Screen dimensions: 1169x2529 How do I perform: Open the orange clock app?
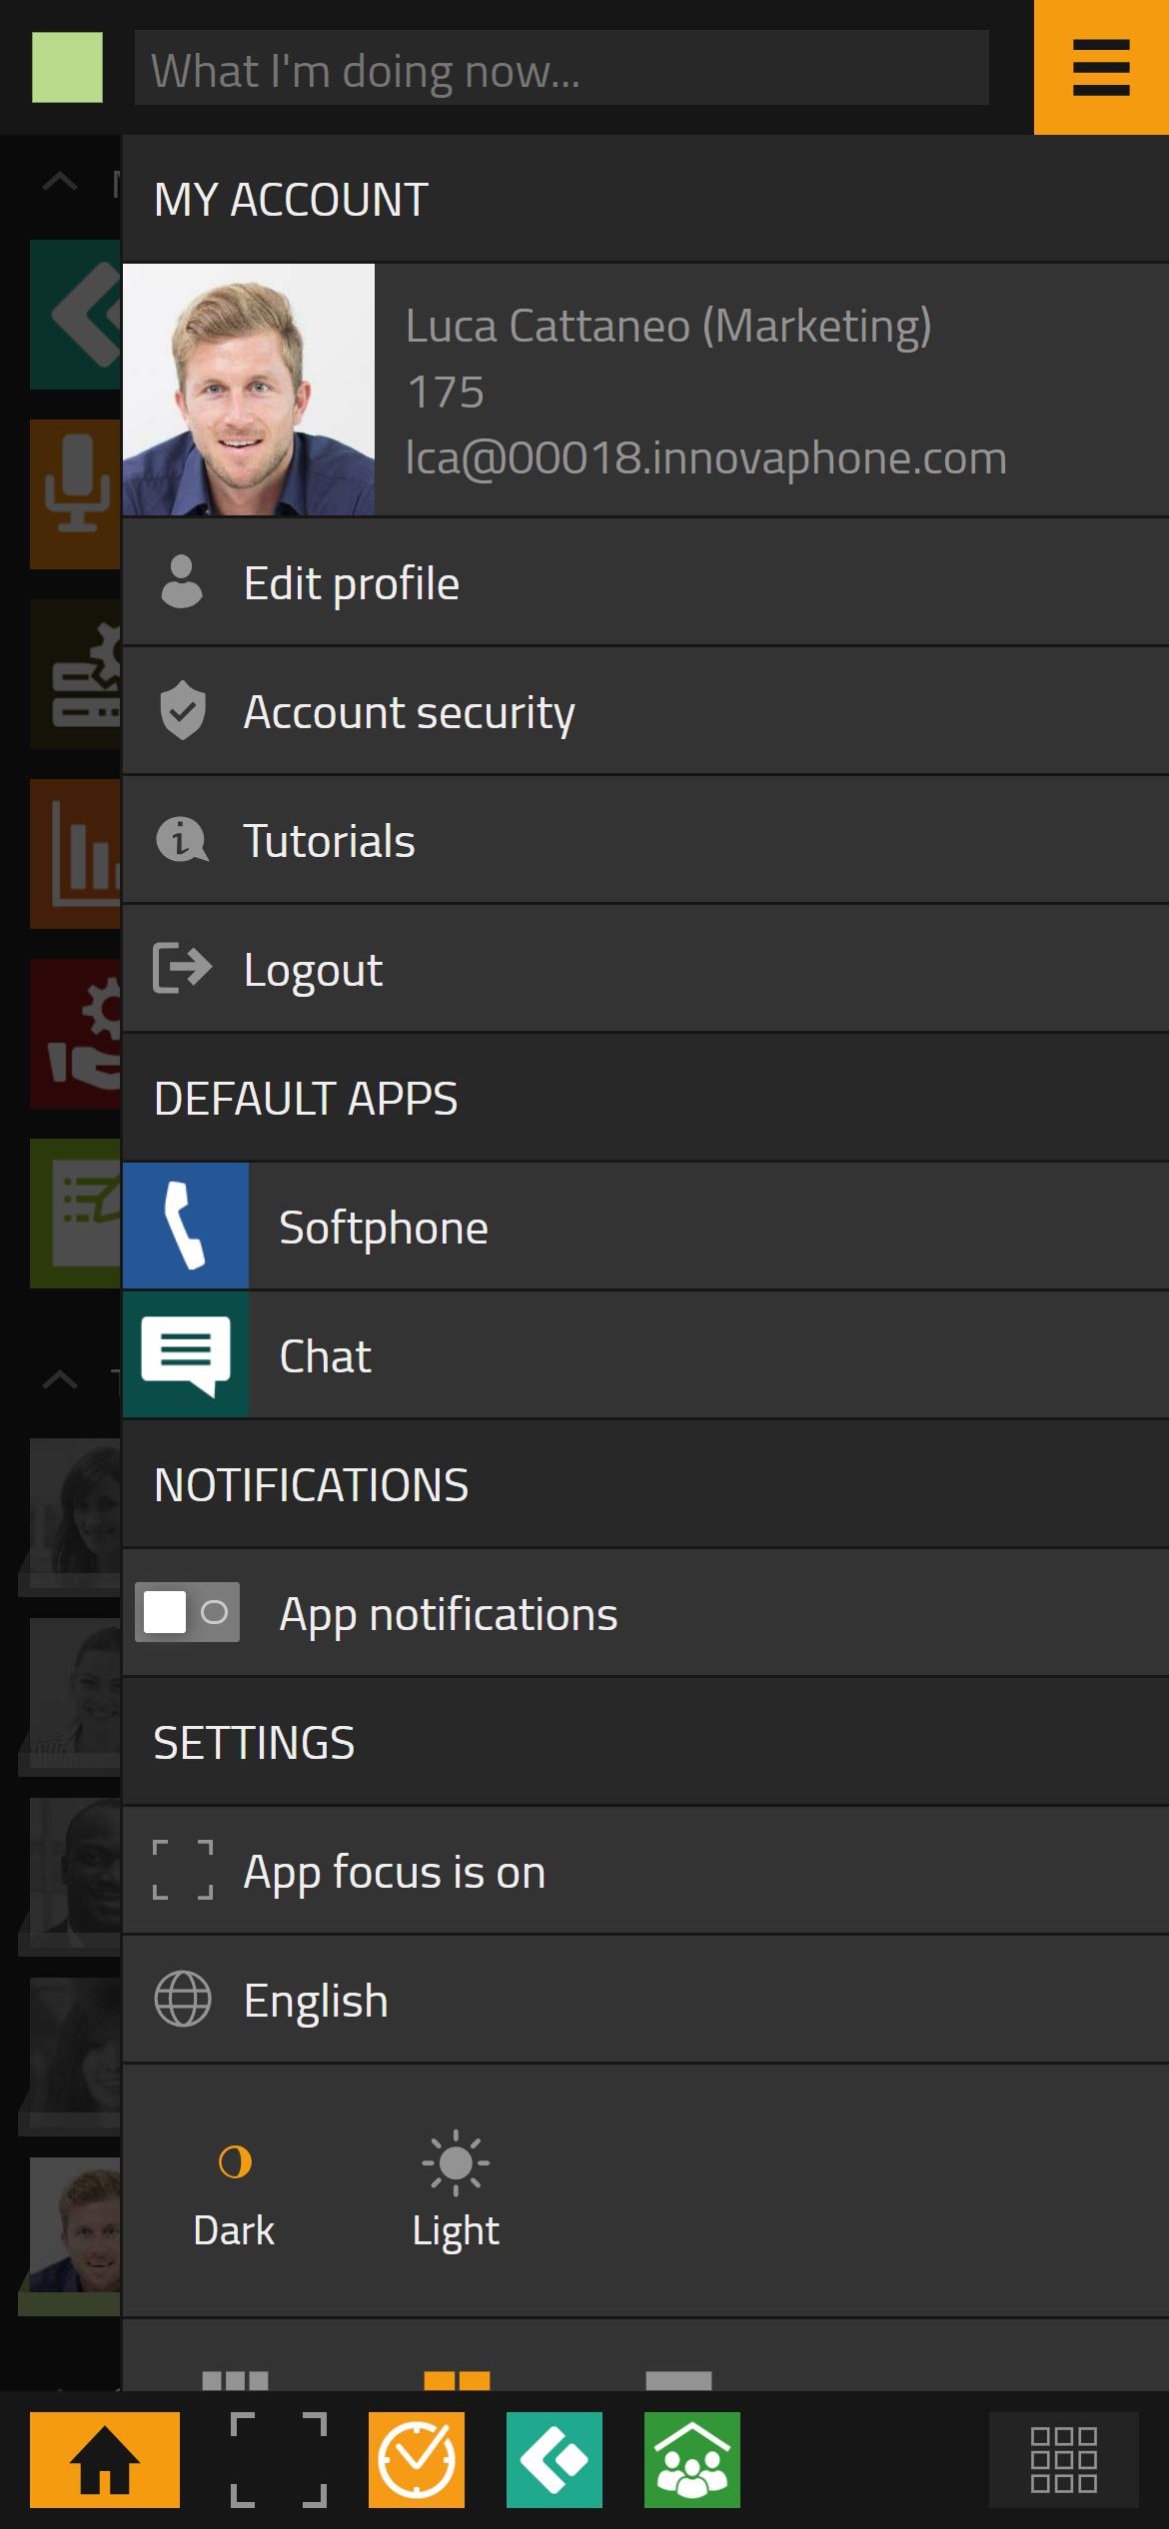[x=417, y=2459]
